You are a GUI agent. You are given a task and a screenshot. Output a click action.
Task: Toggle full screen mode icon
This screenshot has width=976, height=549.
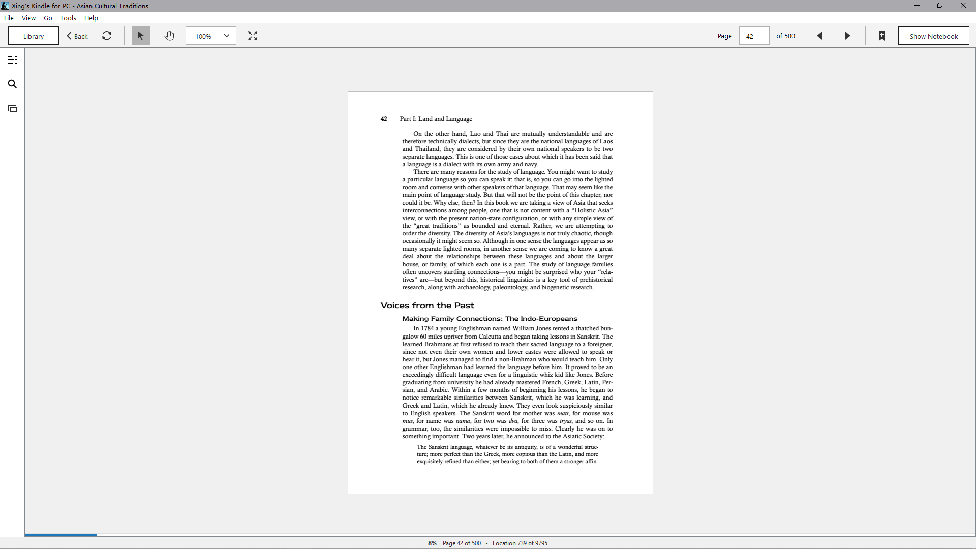(x=253, y=36)
